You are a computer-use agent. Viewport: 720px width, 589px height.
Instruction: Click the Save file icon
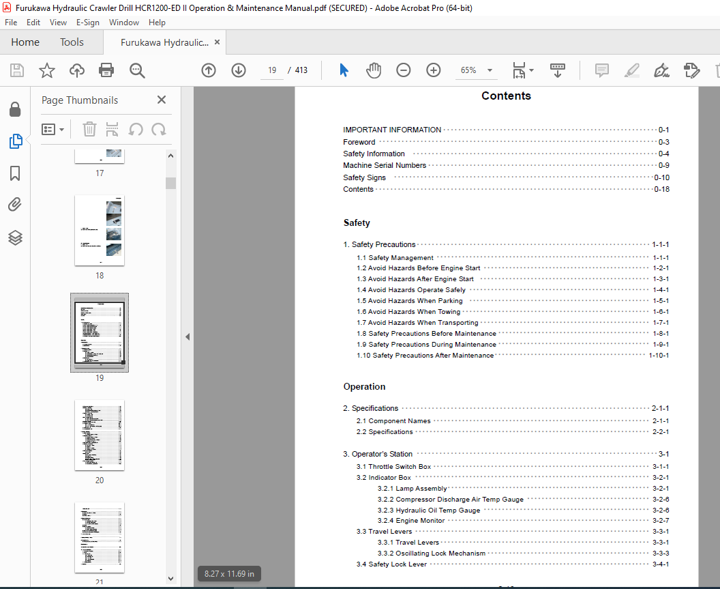tap(17, 70)
